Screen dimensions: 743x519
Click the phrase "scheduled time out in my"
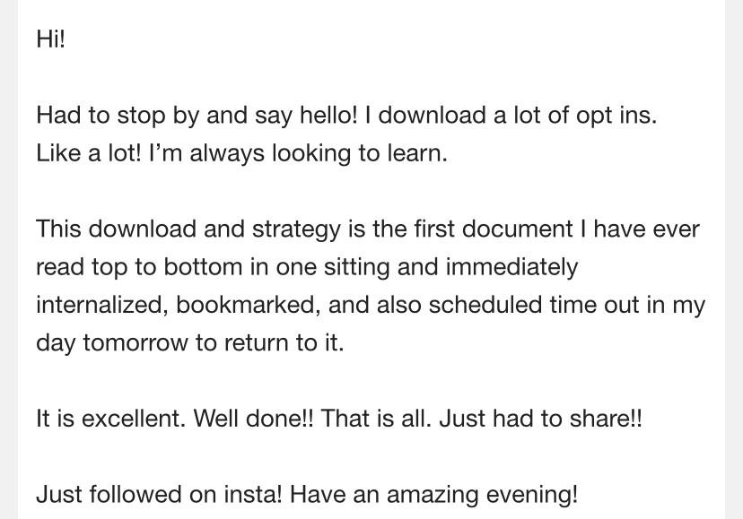pos(567,305)
